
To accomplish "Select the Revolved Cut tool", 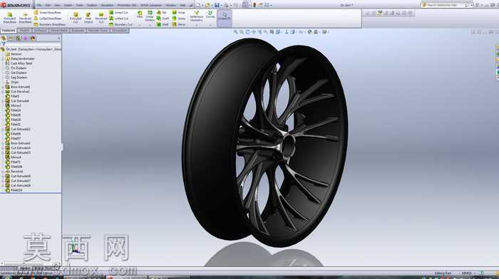I will tap(101, 18).
